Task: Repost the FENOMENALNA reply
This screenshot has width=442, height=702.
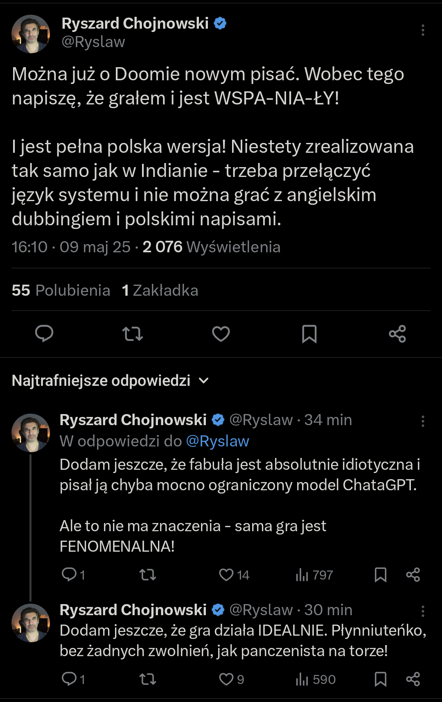Action: [148, 575]
